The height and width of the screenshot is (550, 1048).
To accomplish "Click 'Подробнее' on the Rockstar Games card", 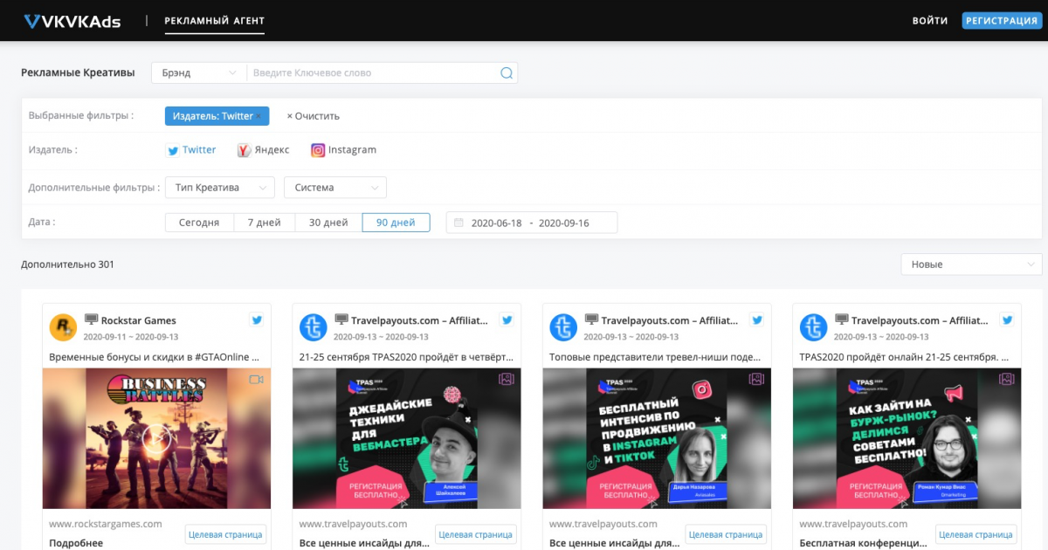I will click(76, 543).
